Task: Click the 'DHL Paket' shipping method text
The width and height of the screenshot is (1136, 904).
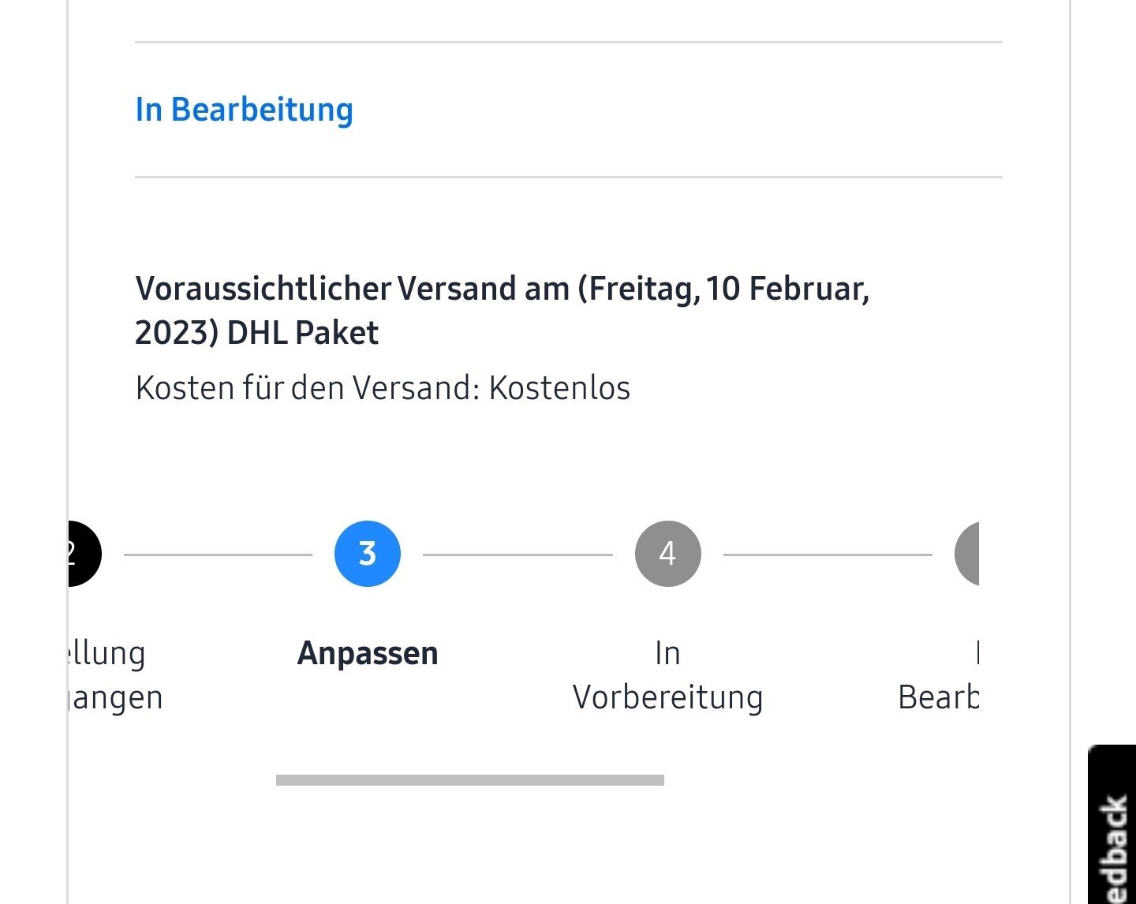Action: coord(303,333)
